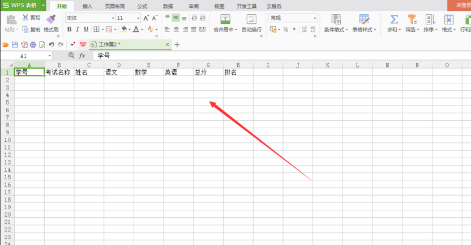The width and height of the screenshot is (471, 245).
Task: Open the number format dropdown (常规)
Action: (315, 18)
